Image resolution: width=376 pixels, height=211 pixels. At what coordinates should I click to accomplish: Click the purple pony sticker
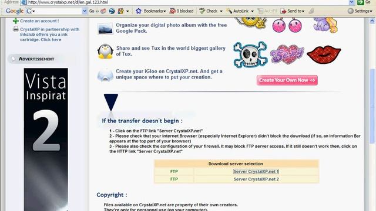325,25
